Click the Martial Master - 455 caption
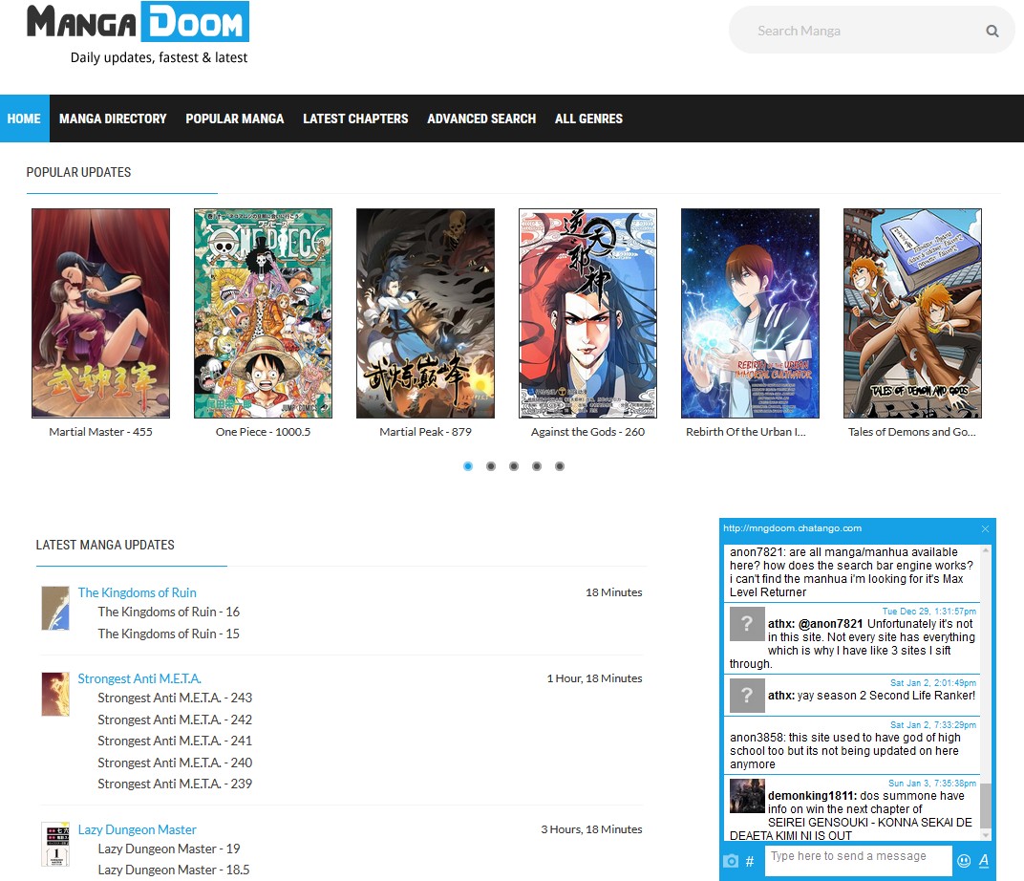 pos(100,432)
